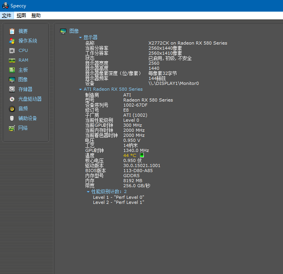The height and width of the screenshot is (274, 283).
Task: Open 存储器 via the hard drive icon
Action: click(x=12, y=89)
